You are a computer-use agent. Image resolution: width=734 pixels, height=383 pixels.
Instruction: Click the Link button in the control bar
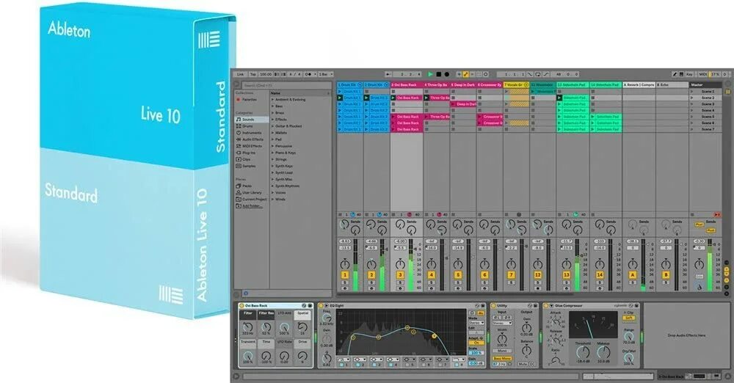(x=240, y=74)
